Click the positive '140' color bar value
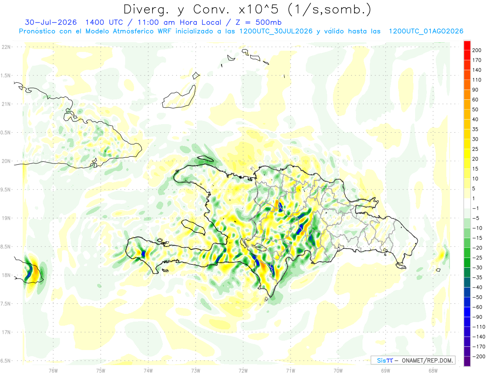 click(x=477, y=70)
